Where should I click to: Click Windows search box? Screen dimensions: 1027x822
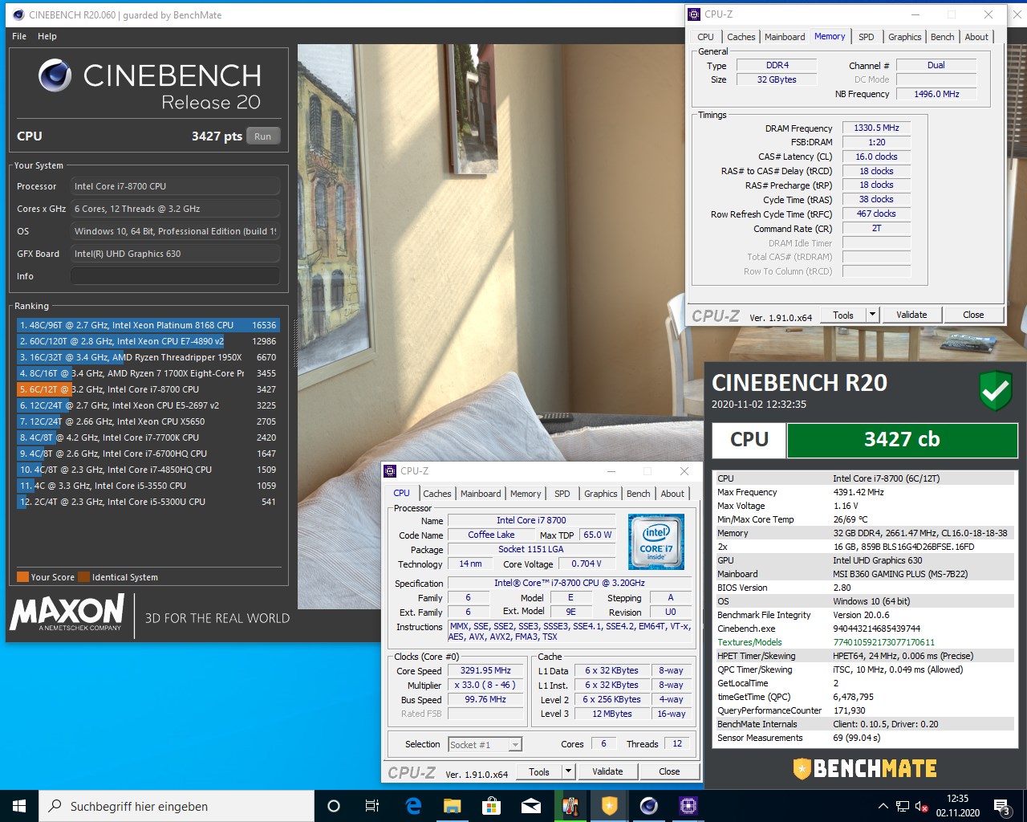pyautogui.click(x=177, y=806)
